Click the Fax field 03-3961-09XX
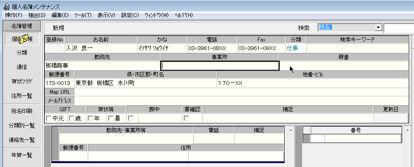Screen dimensions: 414x167 [261, 48]
